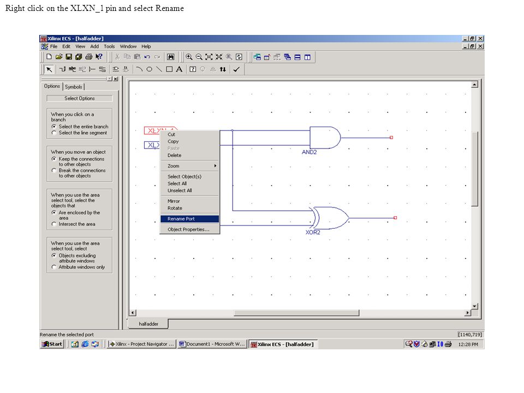Screen dimensions: 524x393
Task: Zoom in on the schematic
Action: pos(189,57)
